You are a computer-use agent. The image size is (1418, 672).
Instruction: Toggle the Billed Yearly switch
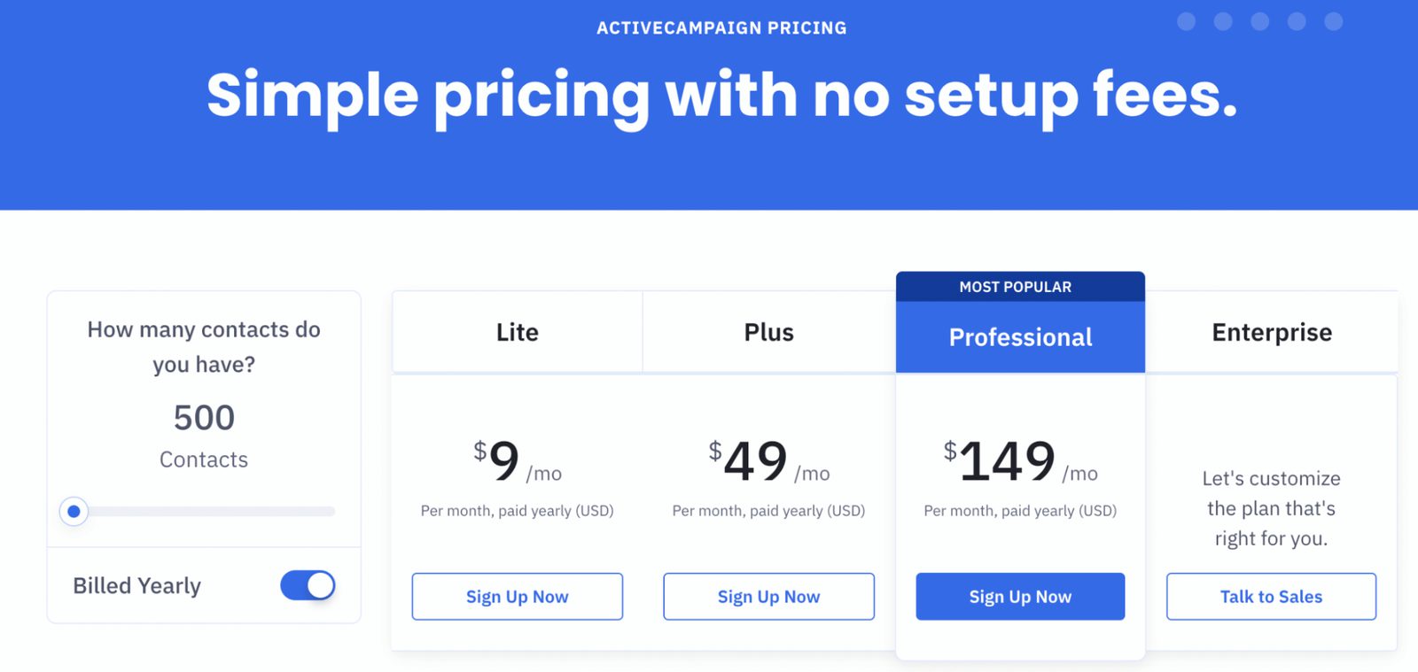tap(308, 585)
